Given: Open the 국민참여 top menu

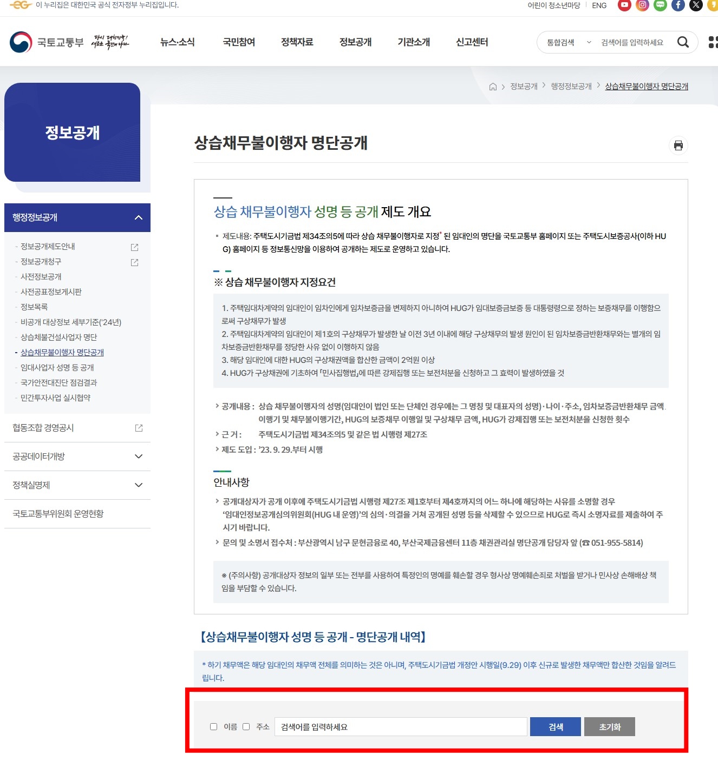Looking at the screenshot, I should [239, 42].
